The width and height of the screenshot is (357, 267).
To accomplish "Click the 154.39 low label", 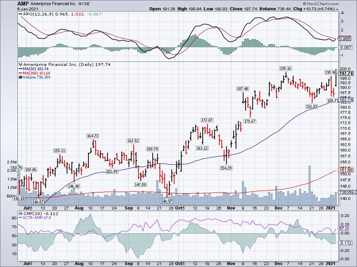I will [x=226, y=168].
